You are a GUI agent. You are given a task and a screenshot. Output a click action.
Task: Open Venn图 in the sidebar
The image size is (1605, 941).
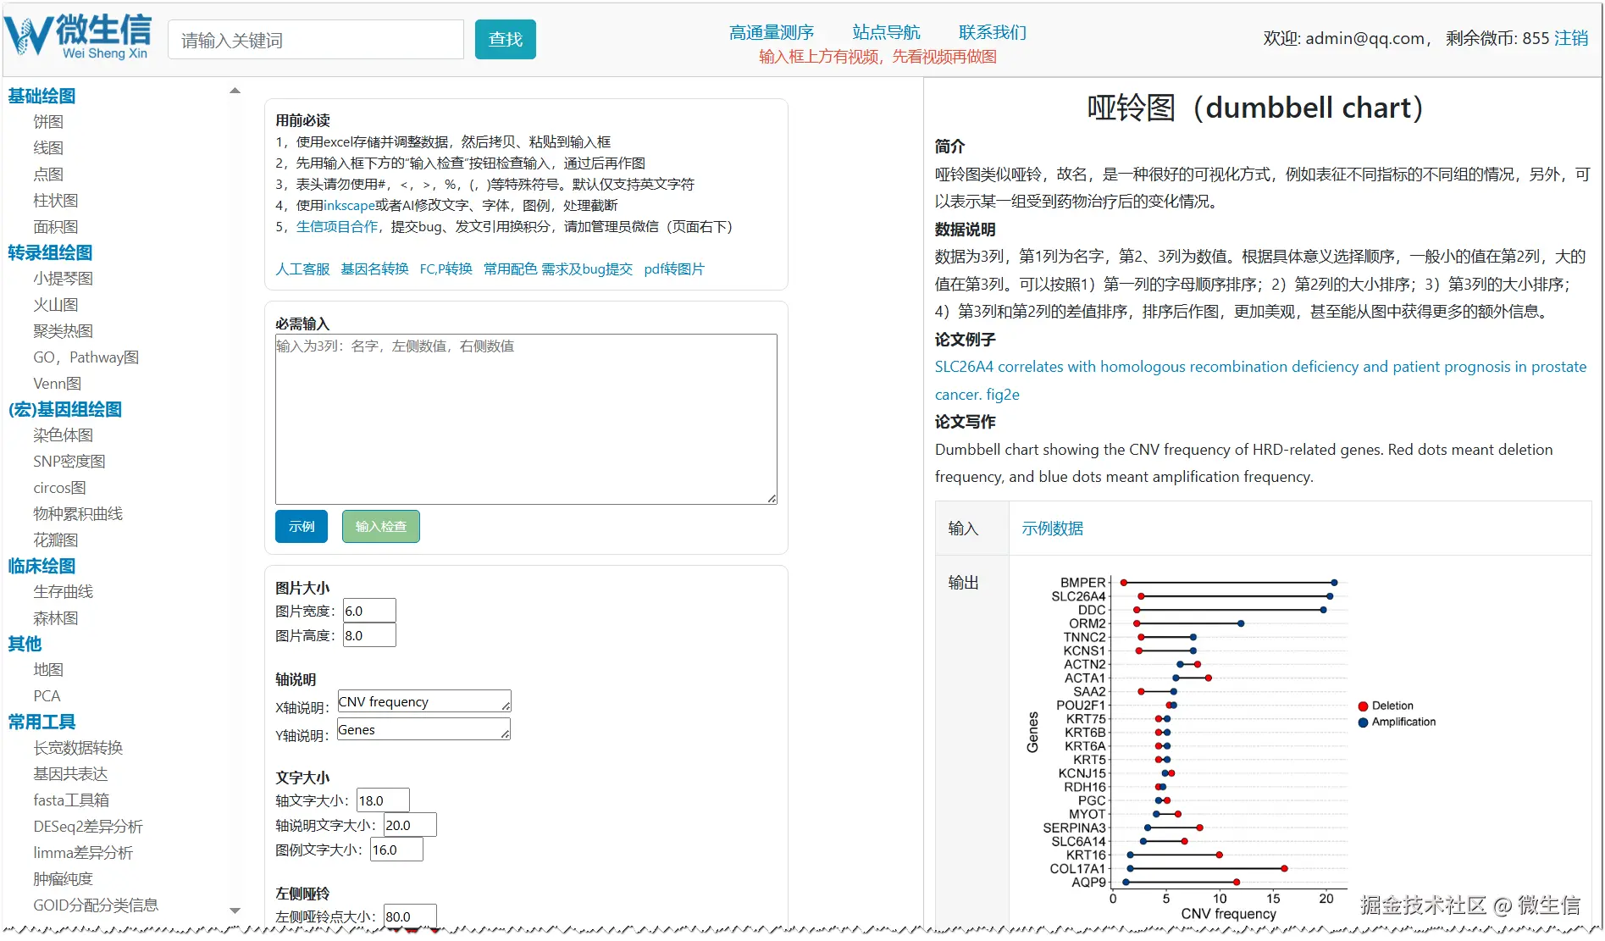[58, 384]
